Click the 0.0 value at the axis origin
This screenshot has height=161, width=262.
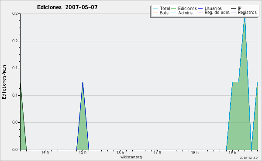[x=15, y=150]
